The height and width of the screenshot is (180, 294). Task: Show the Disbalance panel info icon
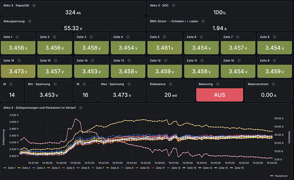pyautogui.click(x=170, y=84)
